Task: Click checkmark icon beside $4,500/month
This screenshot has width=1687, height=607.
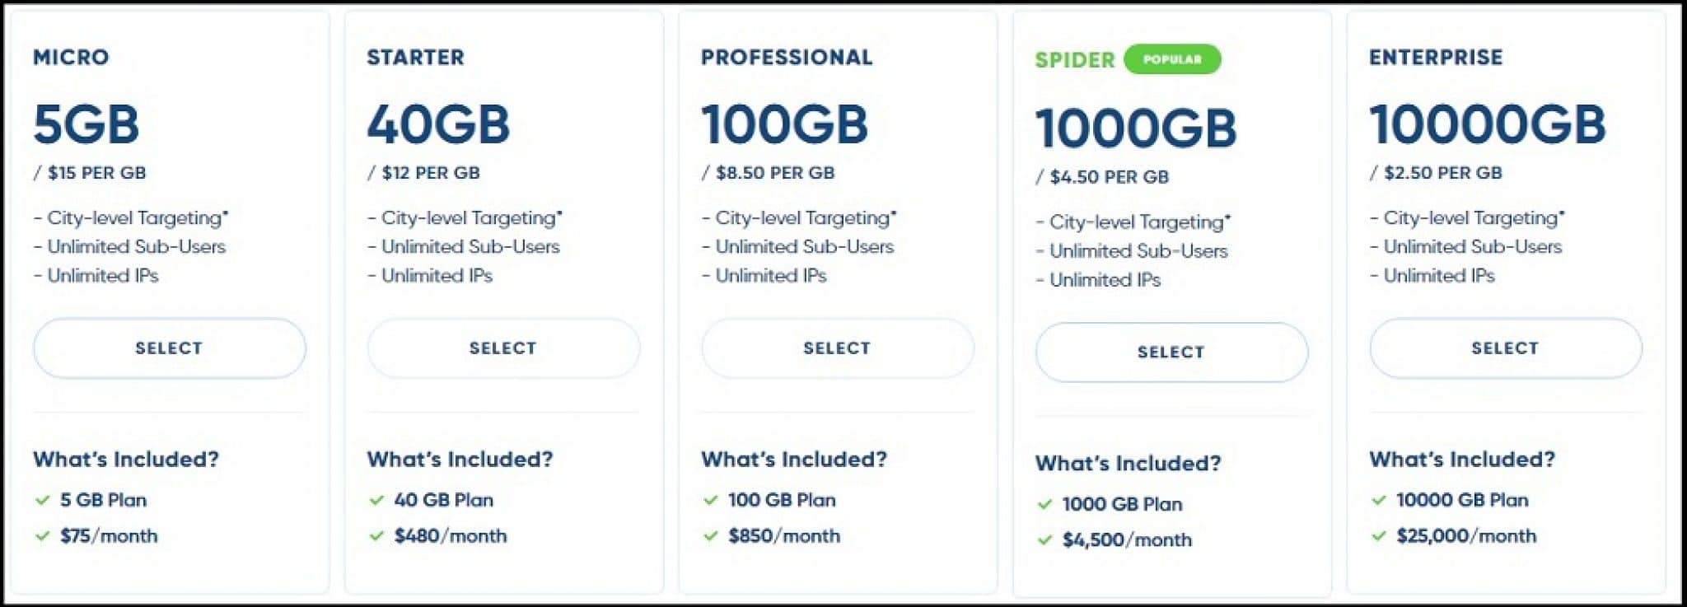Action: 1044,540
